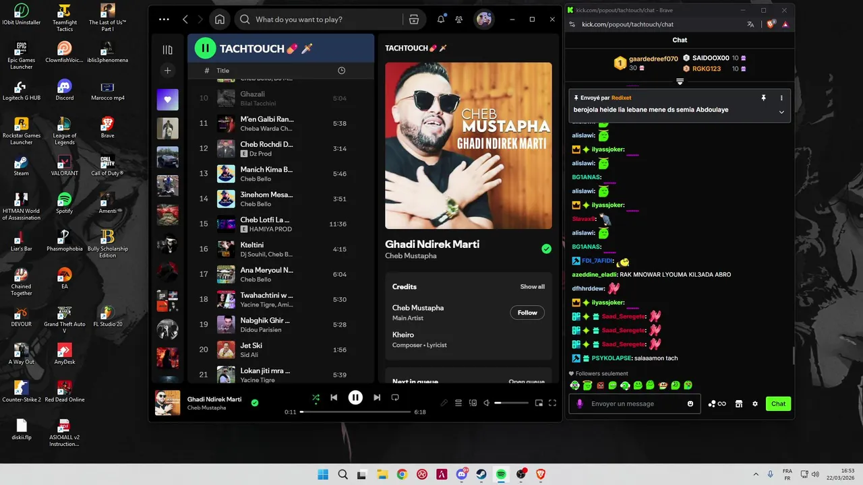Go back in Spotify navigation

pos(185,20)
